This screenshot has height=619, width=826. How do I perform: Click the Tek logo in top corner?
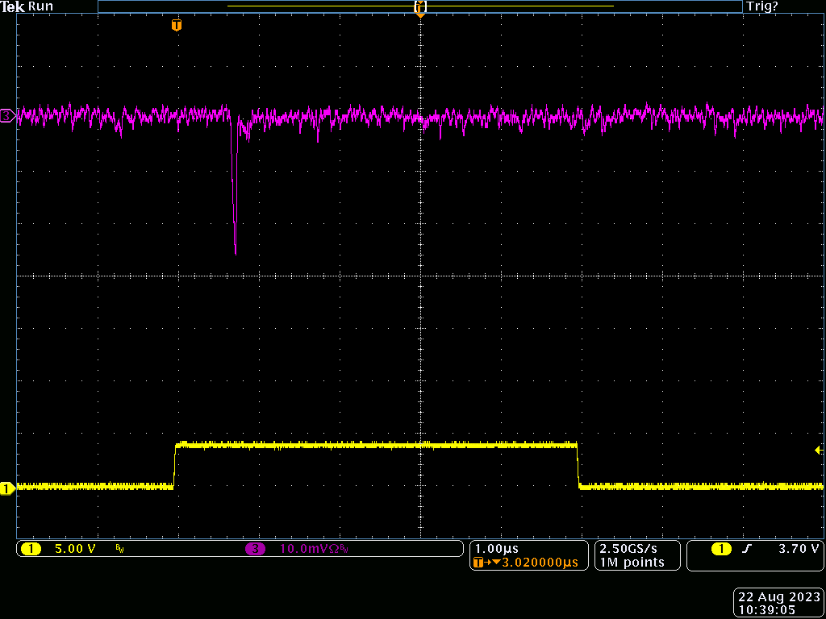click(x=14, y=6)
